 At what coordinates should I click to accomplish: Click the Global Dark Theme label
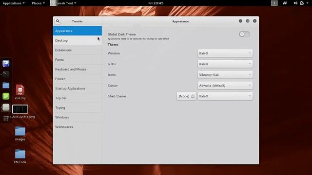(122, 35)
